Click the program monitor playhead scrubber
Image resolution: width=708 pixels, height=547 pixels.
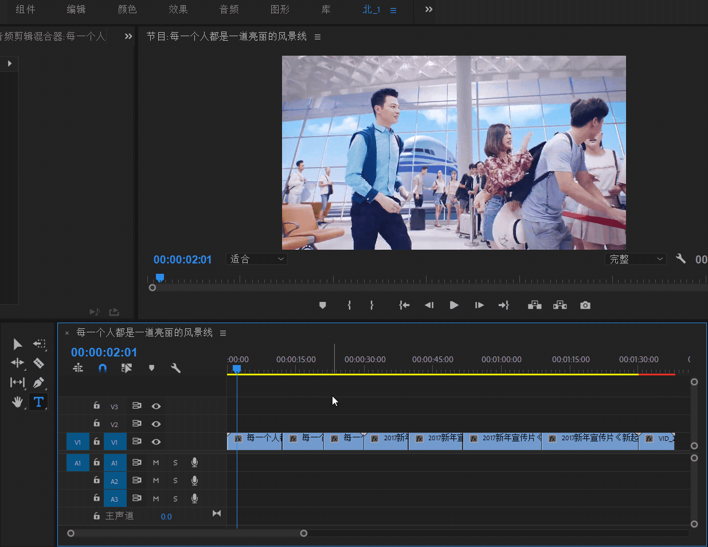click(x=160, y=278)
